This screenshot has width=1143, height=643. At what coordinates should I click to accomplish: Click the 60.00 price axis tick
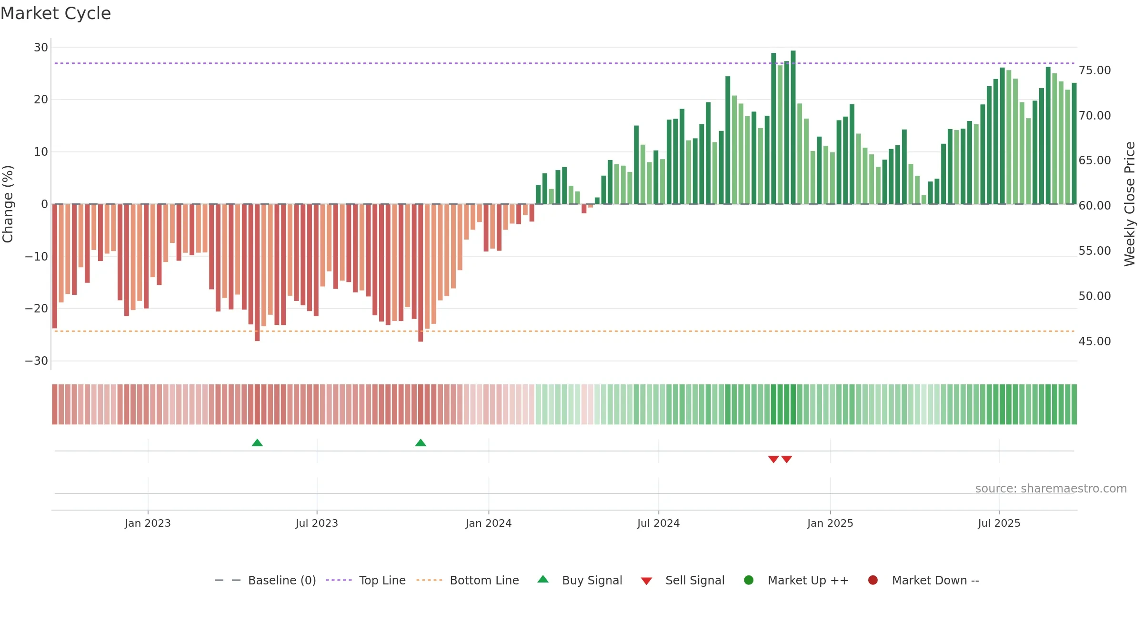1095,206
